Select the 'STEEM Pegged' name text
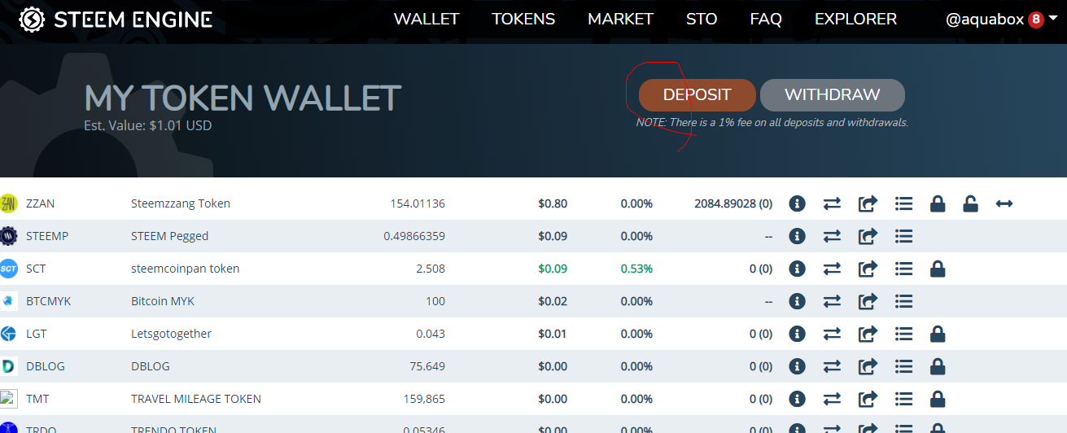Image resolution: width=1067 pixels, height=433 pixels. (169, 236)
